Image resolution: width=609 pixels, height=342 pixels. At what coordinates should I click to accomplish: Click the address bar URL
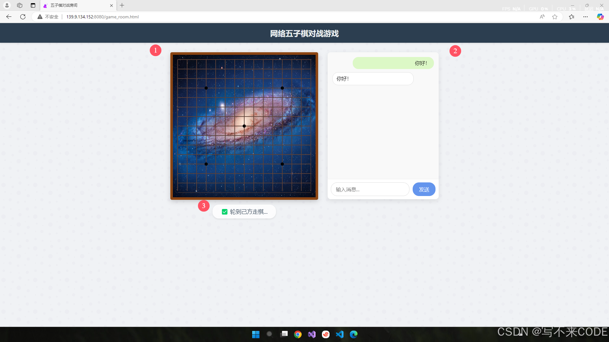click(x=102, y=17)
